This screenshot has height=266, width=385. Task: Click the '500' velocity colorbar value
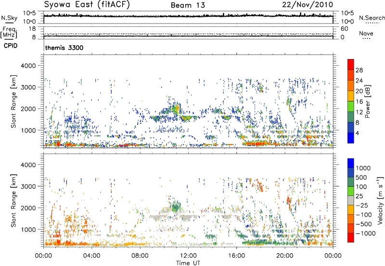coord(361,178)
